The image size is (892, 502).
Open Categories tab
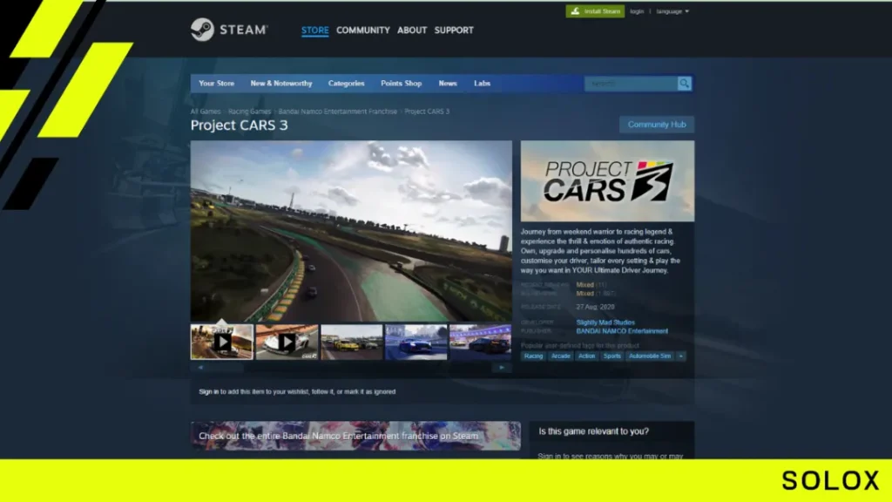[346, 83]
